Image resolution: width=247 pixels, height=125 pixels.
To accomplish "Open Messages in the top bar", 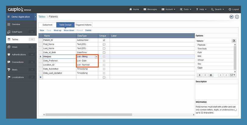I will click(x=150, y=9).
